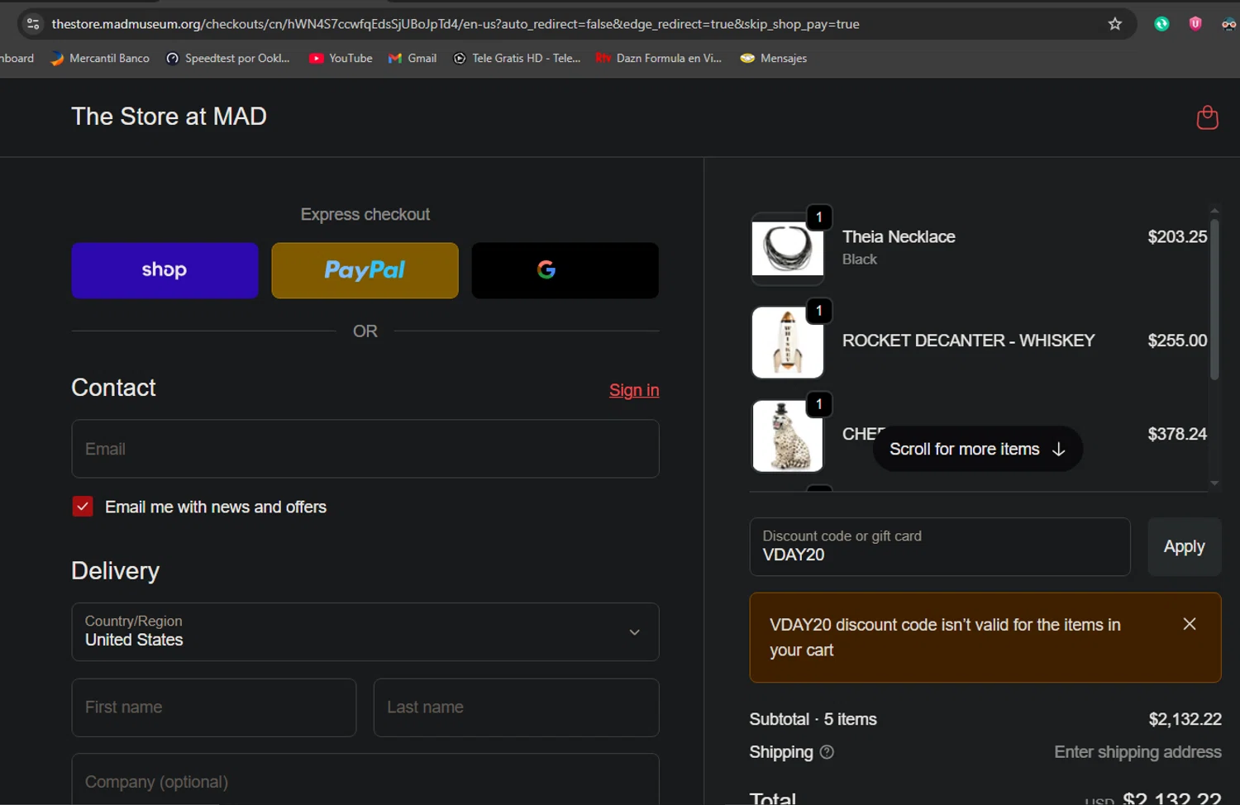1240x805 pixels.
Task: Click the Black variant label
Action: [x=860, y=260]
